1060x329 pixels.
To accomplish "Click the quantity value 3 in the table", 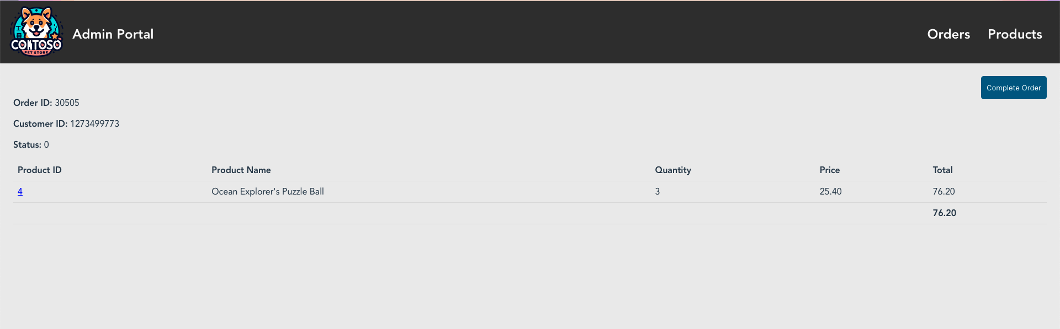I will (657, 191).
